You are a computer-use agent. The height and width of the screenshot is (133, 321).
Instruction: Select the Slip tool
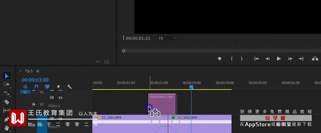6,111
